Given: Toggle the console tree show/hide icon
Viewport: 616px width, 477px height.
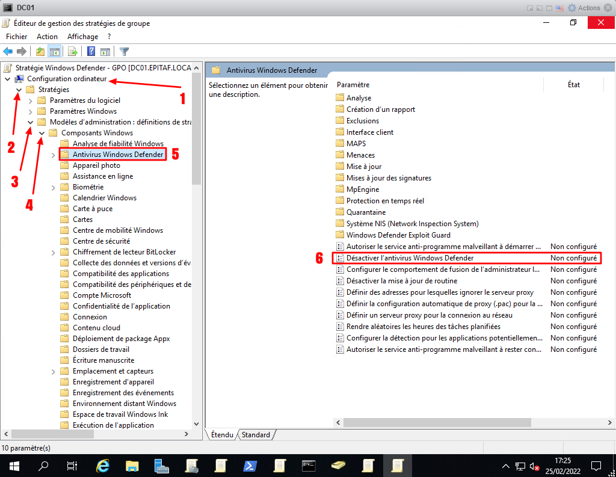Looking at the screenshot, I should click(54, 52).
